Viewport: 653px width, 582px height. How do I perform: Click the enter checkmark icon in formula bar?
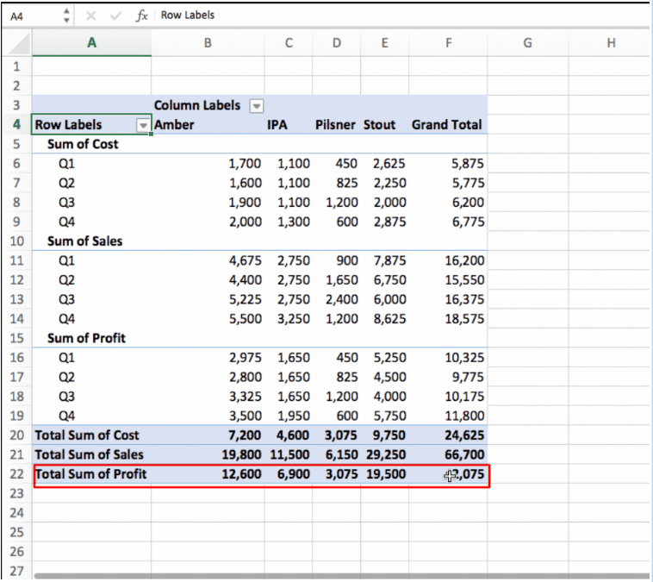click(x=116, y=15)
